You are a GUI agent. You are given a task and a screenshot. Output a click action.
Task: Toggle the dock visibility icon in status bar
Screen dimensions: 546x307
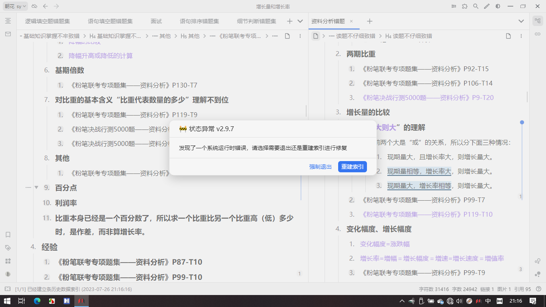(7, 289)
